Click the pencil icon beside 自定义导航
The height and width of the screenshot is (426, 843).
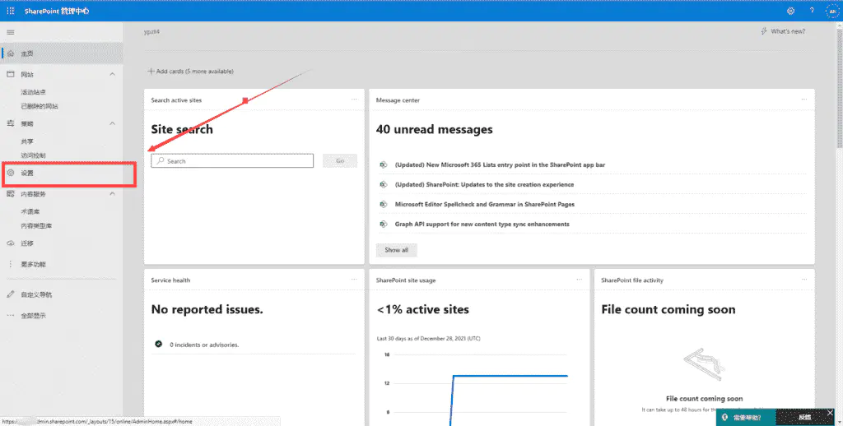[x=10, y=294]
